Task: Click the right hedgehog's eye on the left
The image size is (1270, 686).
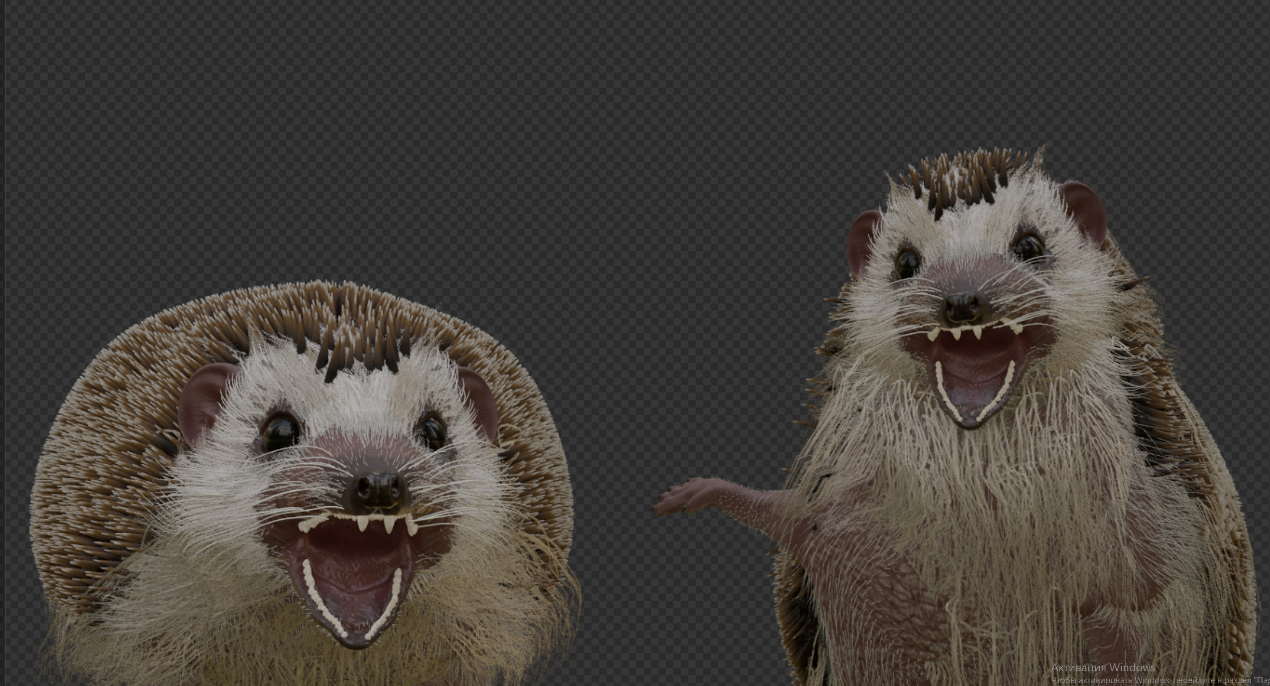Action: point(908,263)
